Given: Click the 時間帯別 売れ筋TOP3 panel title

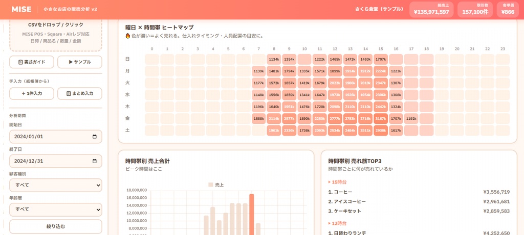Looking at the screenshot, I should 355,161.
